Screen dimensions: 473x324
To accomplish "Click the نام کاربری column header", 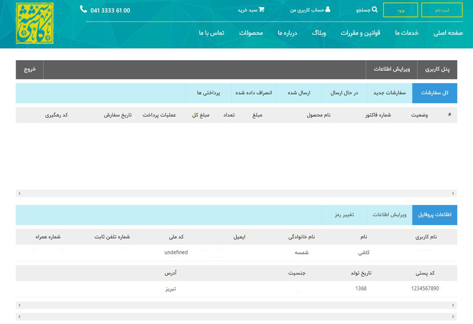I will (426, 237).
